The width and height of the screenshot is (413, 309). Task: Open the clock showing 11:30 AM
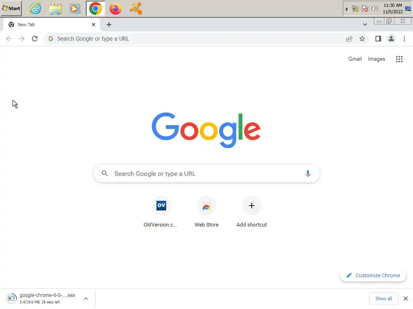[393, 8]
